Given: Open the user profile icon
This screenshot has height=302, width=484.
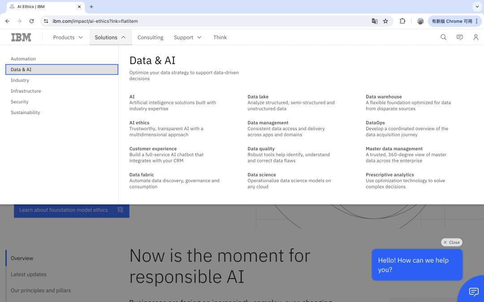Looking at the screenshot, I should pyautogui.click(x=475, y=38).
